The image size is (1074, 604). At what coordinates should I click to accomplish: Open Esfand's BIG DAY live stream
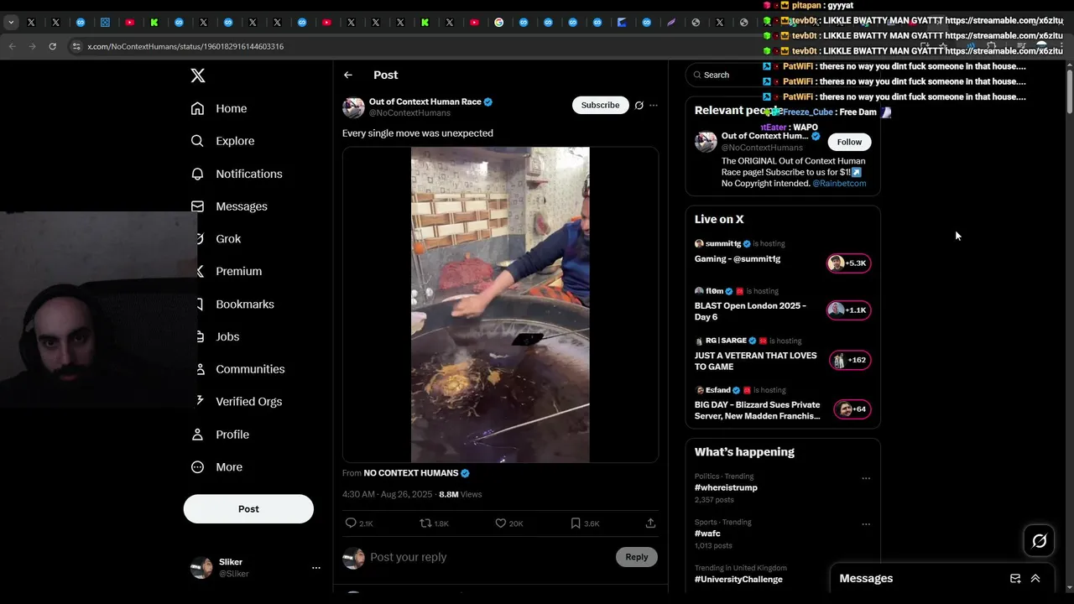758,410
